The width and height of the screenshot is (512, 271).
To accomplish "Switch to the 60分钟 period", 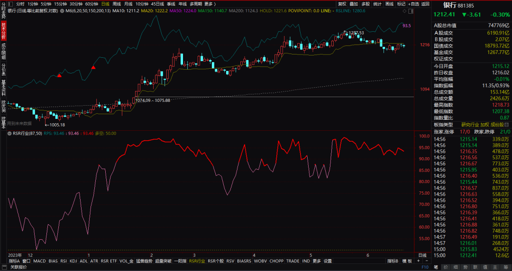I will (92, 4).
